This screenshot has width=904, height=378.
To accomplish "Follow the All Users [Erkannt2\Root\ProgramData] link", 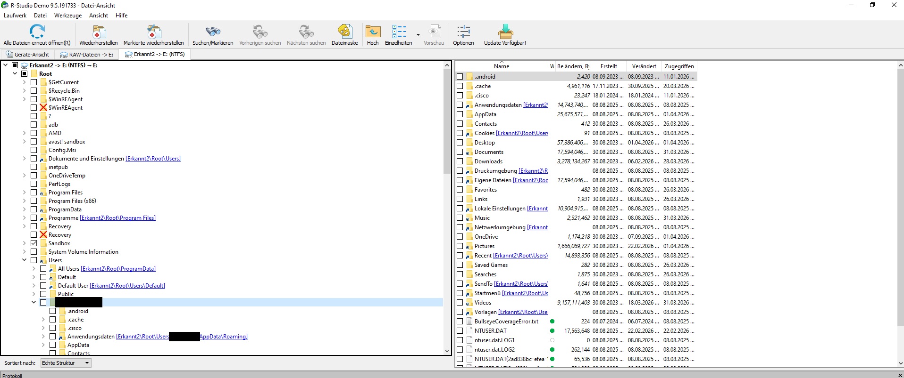I will 118,269.
